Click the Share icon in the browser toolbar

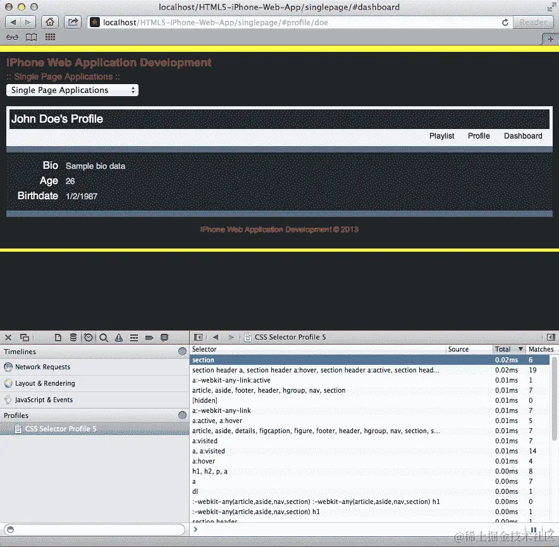click(x=73, y=23)
